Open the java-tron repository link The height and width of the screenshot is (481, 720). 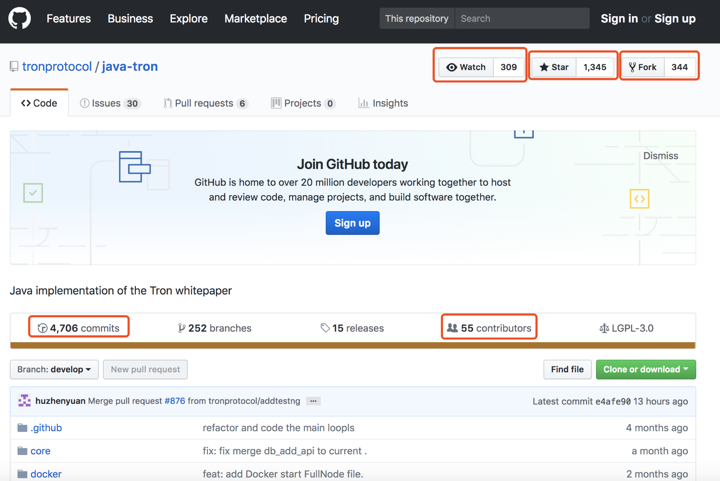coord(130,67)
